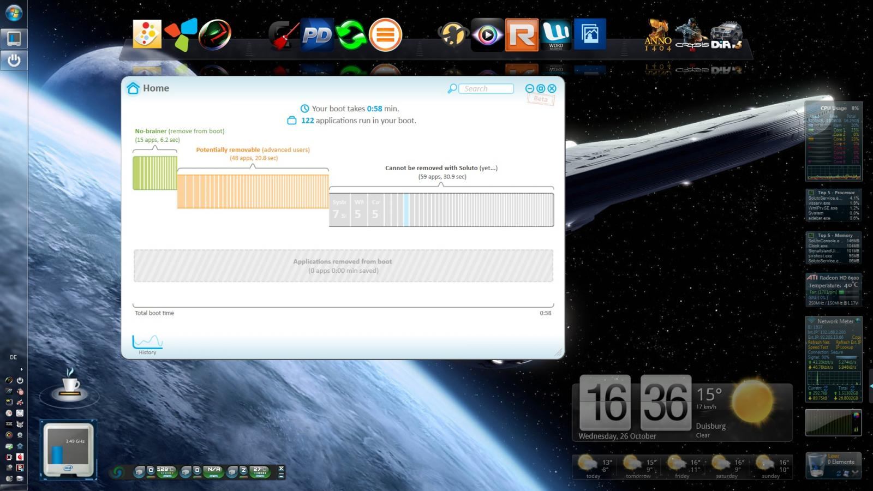Click tomorrow's weather forecast
The image size is (873, 491).
point(639,466)
